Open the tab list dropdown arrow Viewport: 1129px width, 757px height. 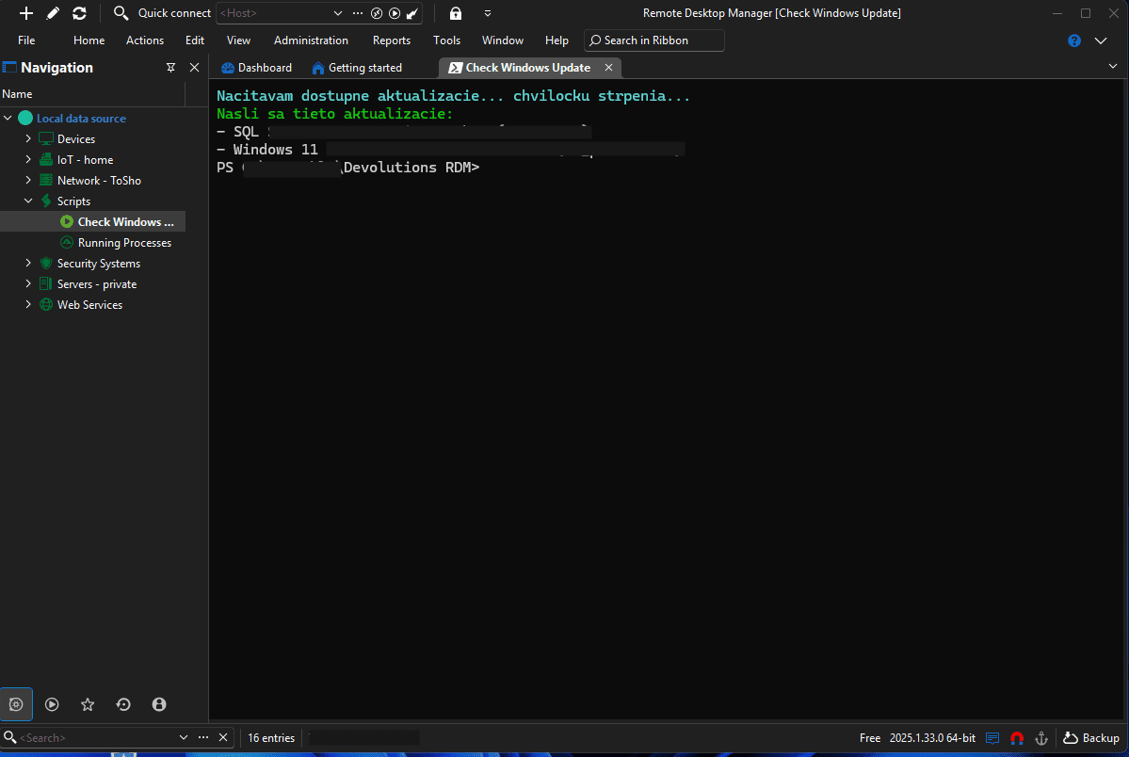coord(1112,66)
